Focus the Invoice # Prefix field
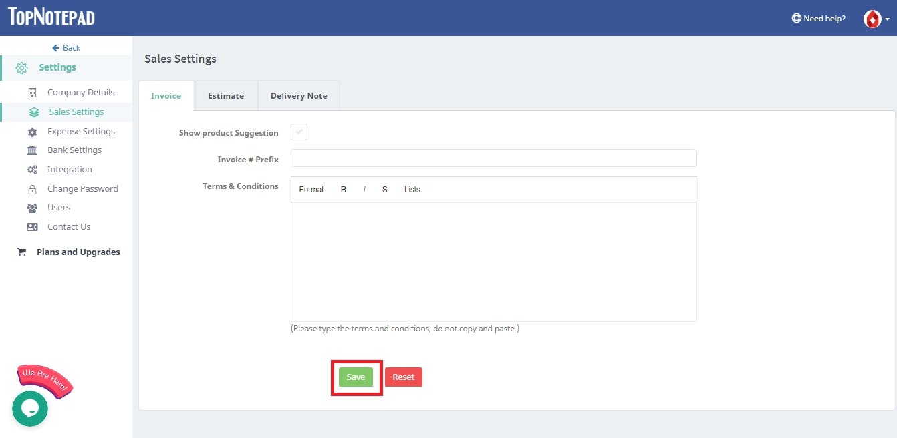Image resolution: width=897 pixels, height=438 pixels. click(494, 158)
